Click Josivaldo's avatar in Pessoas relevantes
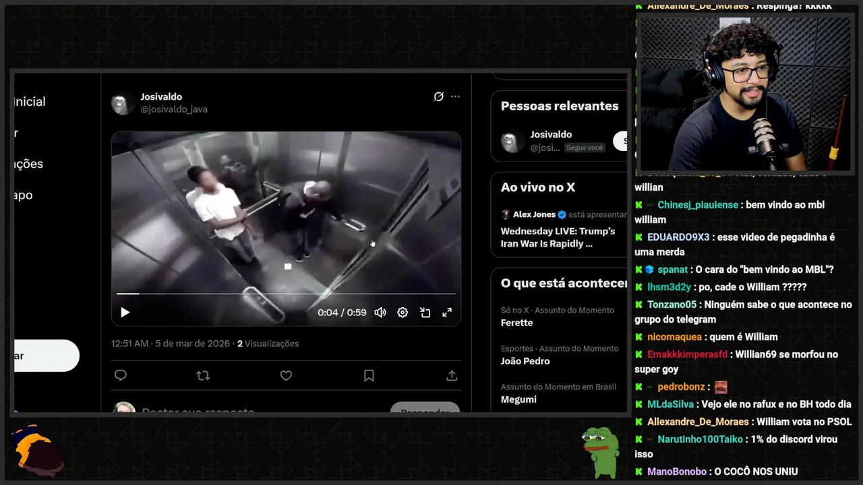Image resolution: width=863 pixels, height=485 pixels. click(512, 141)
